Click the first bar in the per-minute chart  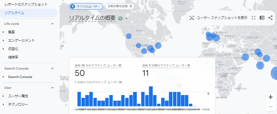click(x=79, y=99)
